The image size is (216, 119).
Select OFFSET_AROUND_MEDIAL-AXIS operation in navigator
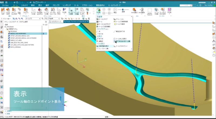coord(22,36)
